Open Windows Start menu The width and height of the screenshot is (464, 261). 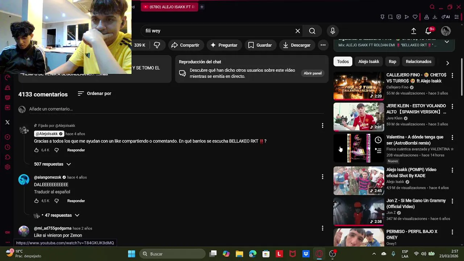pos(132,254)
